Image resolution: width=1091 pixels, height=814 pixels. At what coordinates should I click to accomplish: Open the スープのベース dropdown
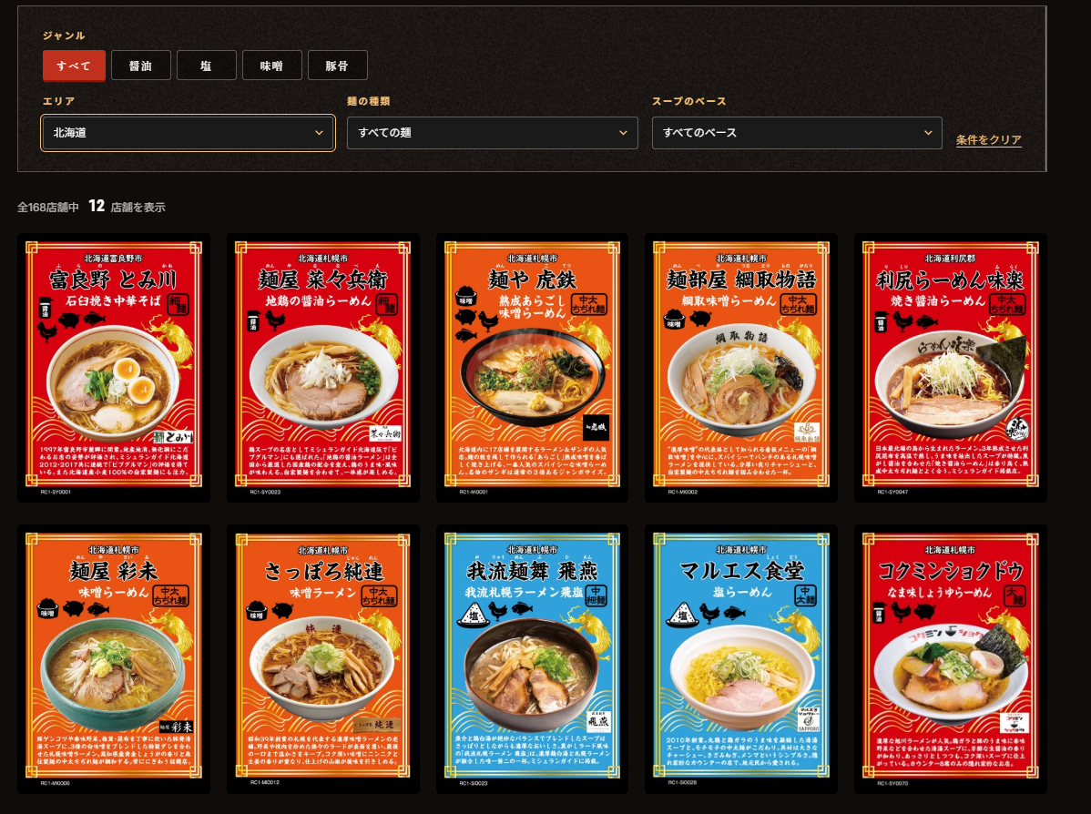(x=797, y=133)
